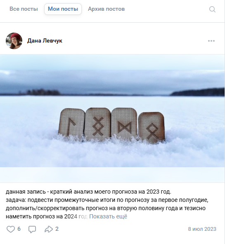
Task: Open the runes in snow photo
Action: pyautogui.click(x=112, y=118)
